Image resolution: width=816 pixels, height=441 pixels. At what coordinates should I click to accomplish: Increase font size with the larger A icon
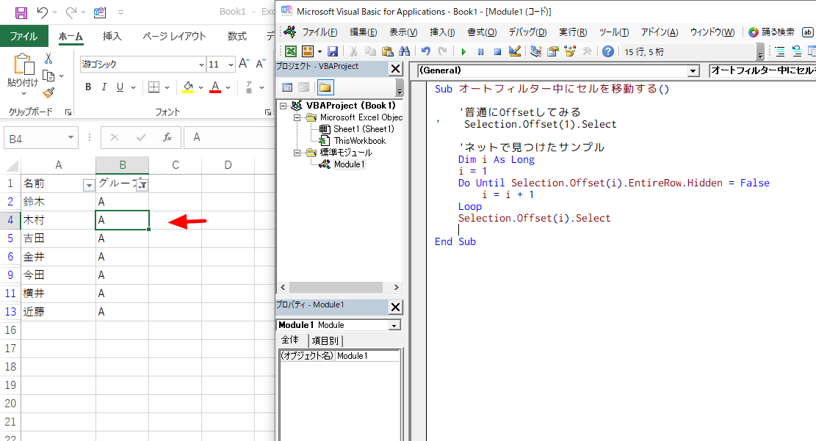click(x=244, y=64)
